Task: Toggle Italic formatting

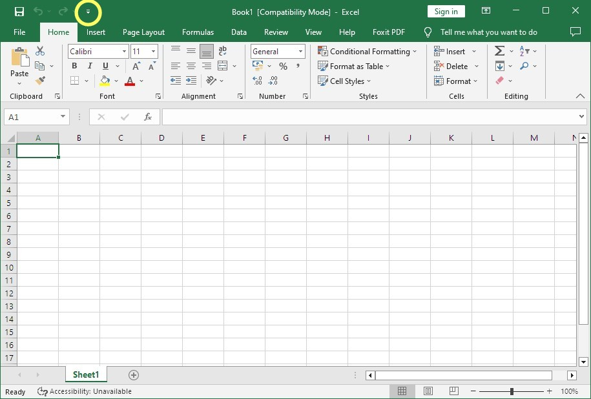Action: (90, 66)
